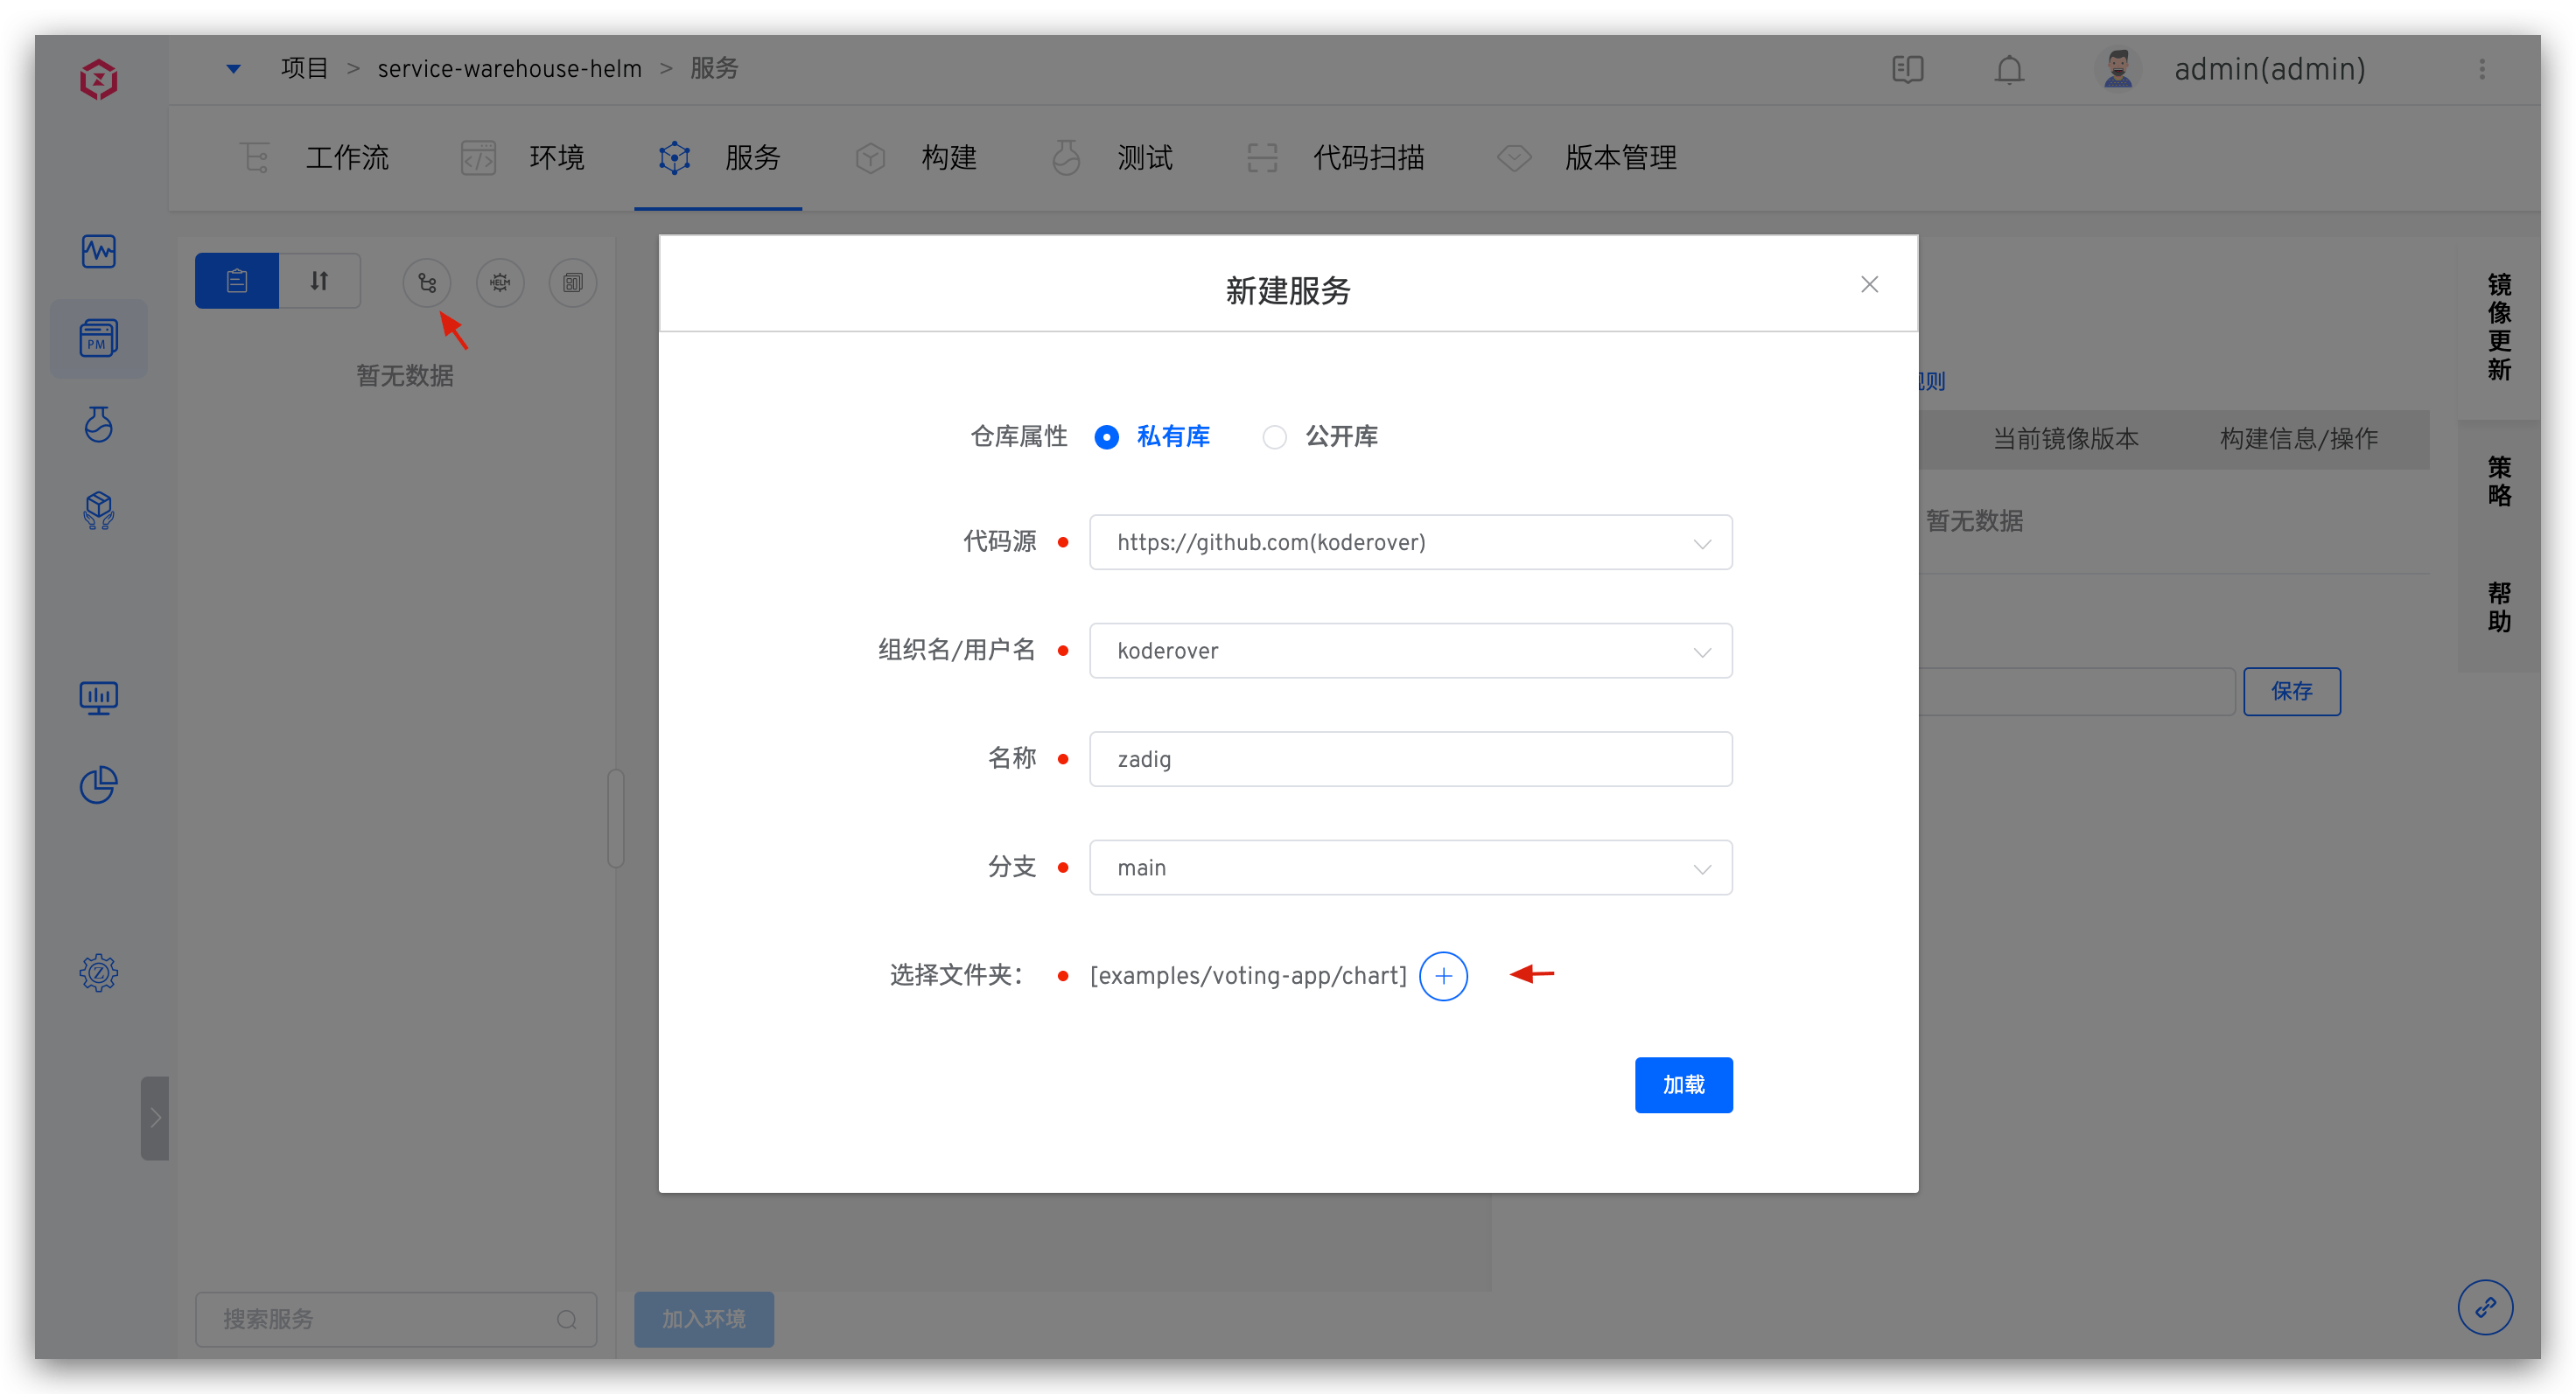This screenshot has width=2576, height=1394.
Task: Click the 当前镜像版本 column header
Action: pyautogui.click(x=2065, y=439)
